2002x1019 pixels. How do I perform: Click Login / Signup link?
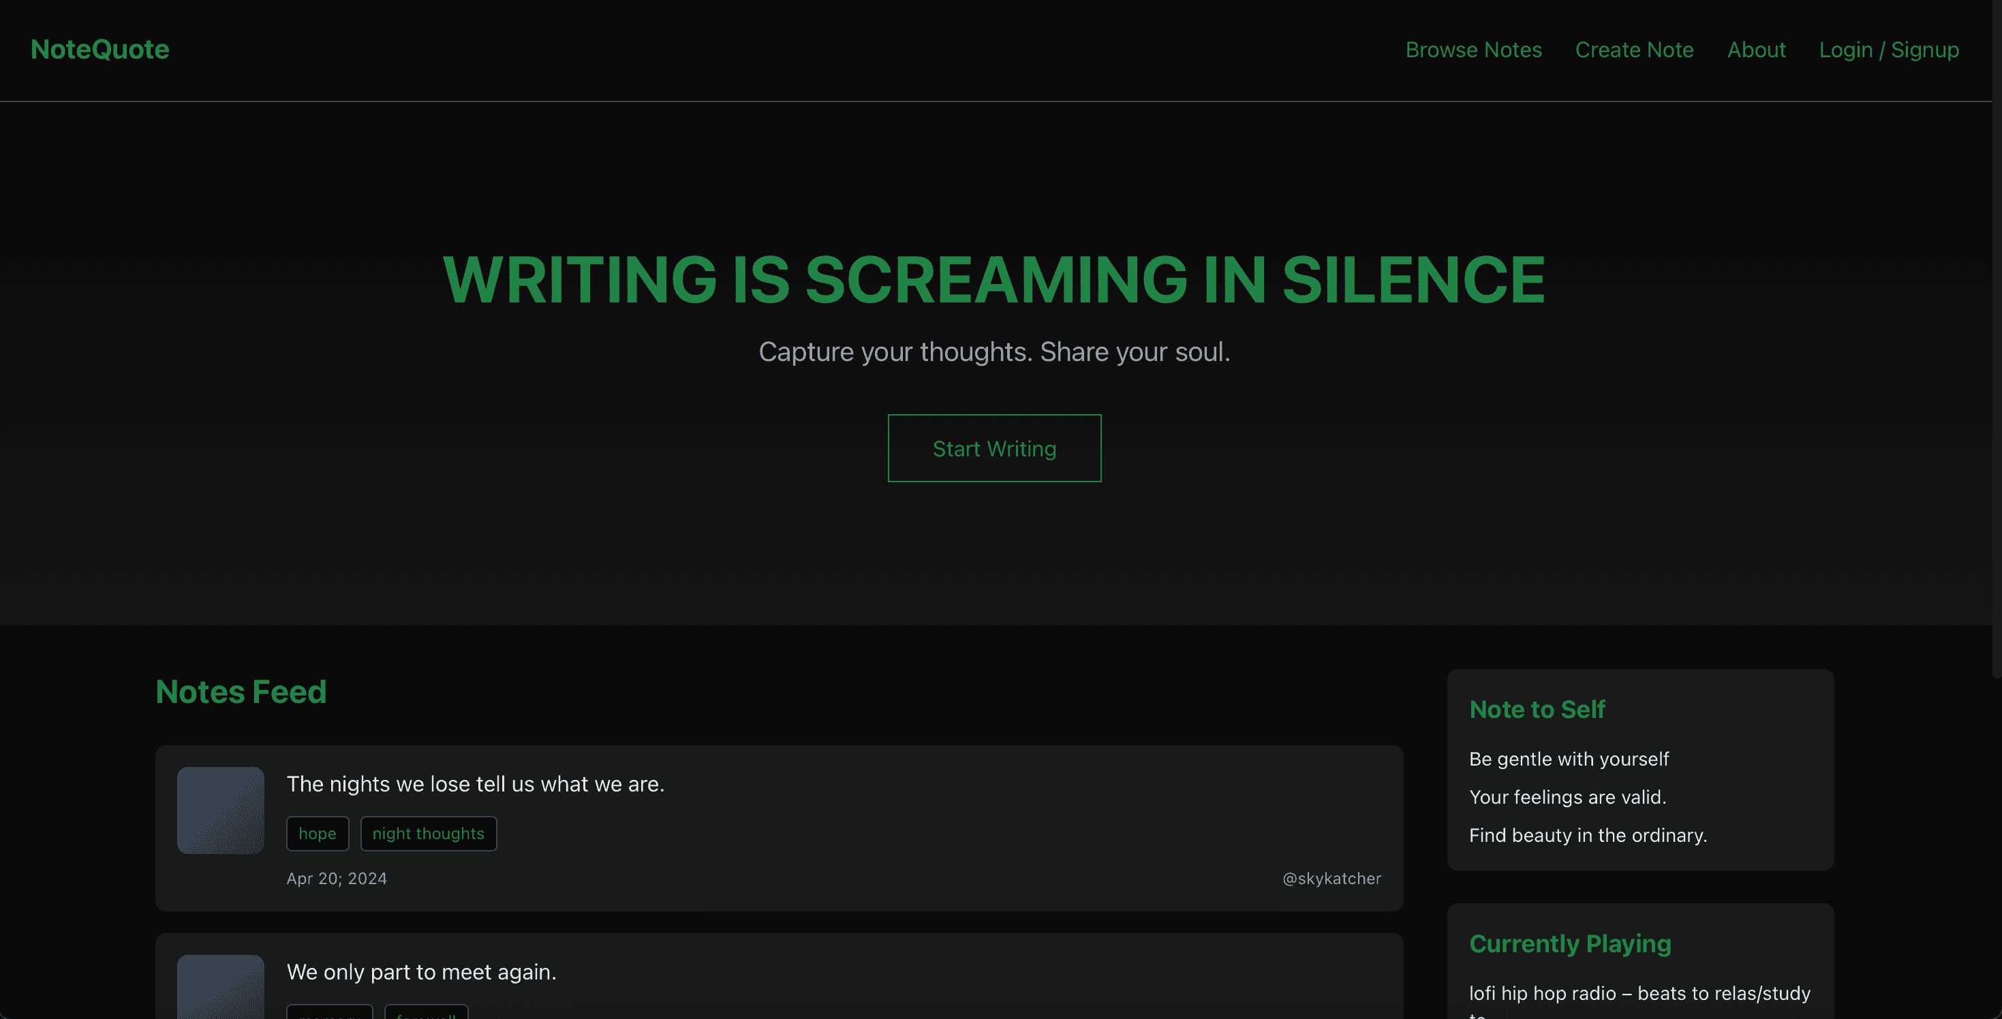pyautogui.click(x=1888, y=50)
